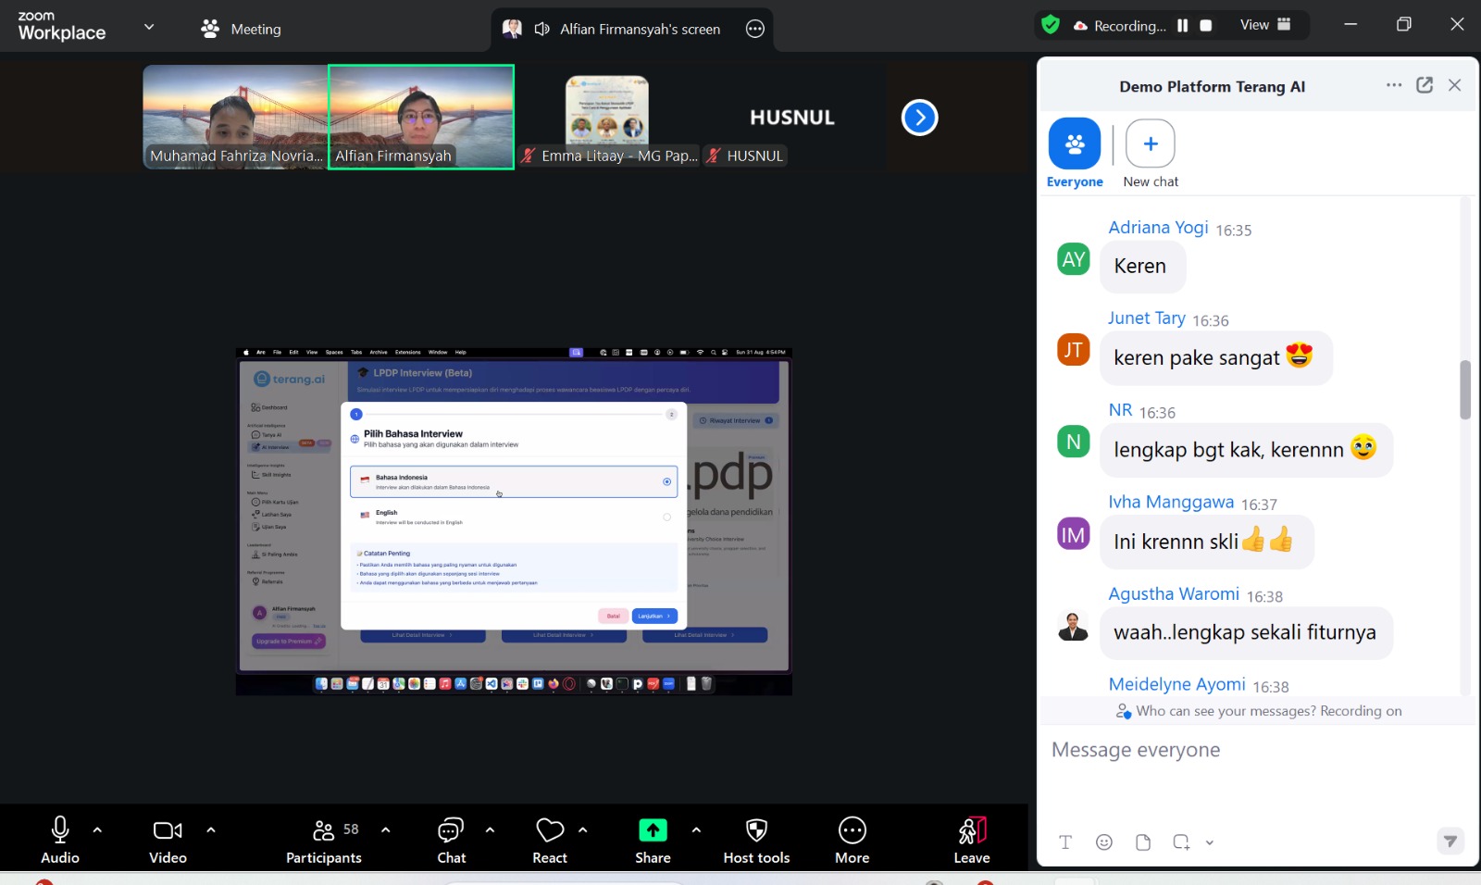Viewport: 1481px width, 885px height.
Task: Expand the arrow beside Chat
Action: point(491,830)
